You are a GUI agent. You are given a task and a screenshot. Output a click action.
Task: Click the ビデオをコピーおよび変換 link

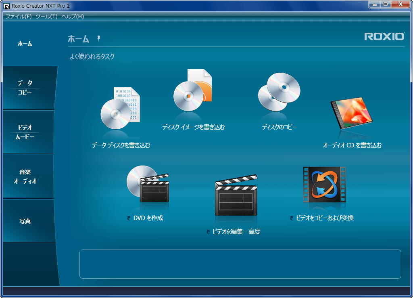click(x=325, y=218)
